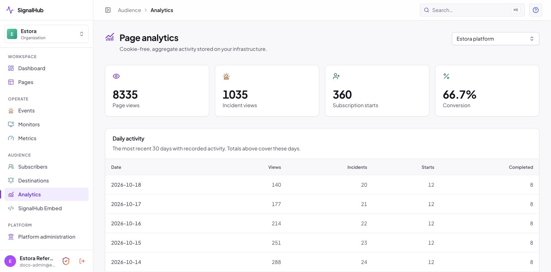Open Monitors from the sidebar
This screenshot has width=551, height=272.
[46, 124]
